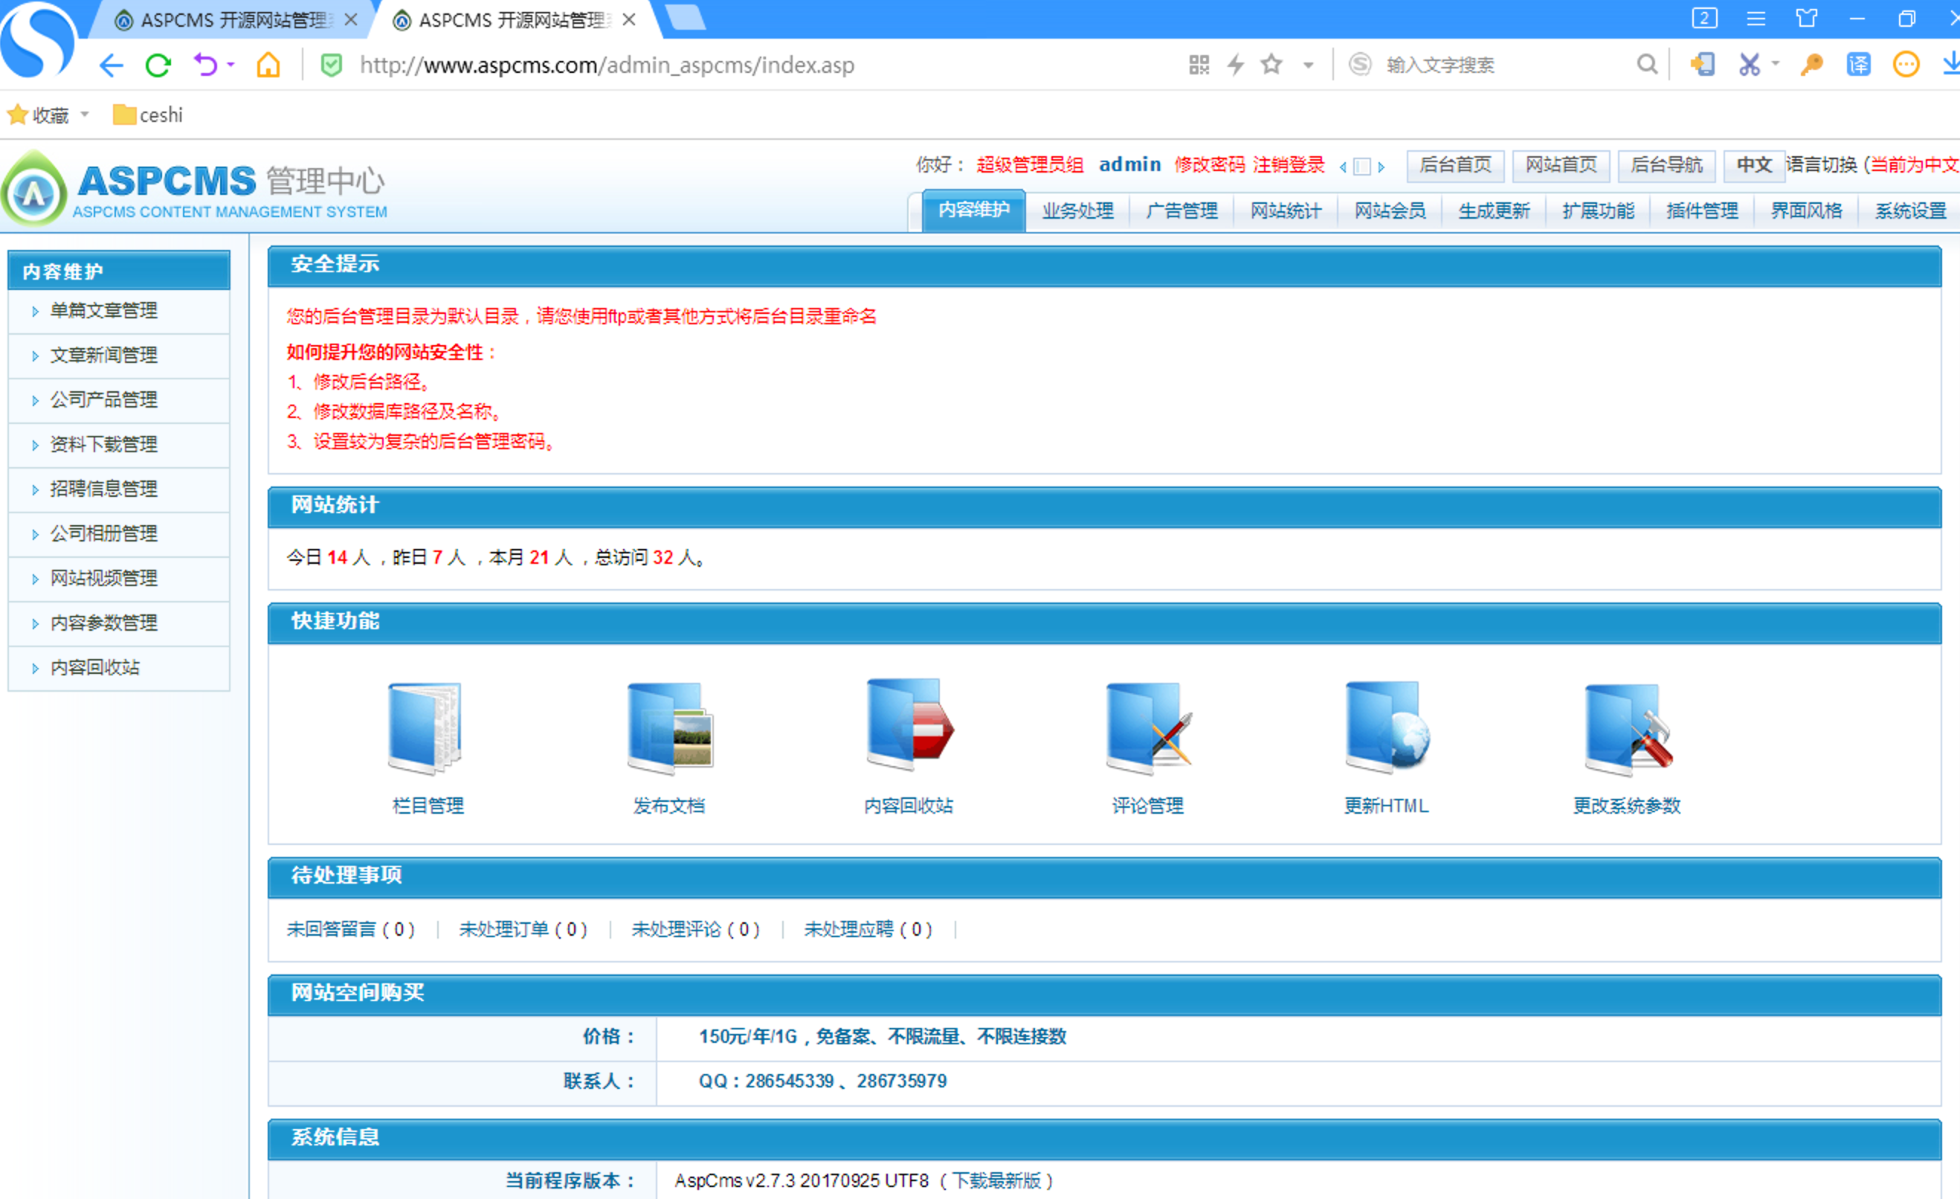Click the window count icon showing 2
This screenshot has width=1960, height=1199.
coord(1704,19)
